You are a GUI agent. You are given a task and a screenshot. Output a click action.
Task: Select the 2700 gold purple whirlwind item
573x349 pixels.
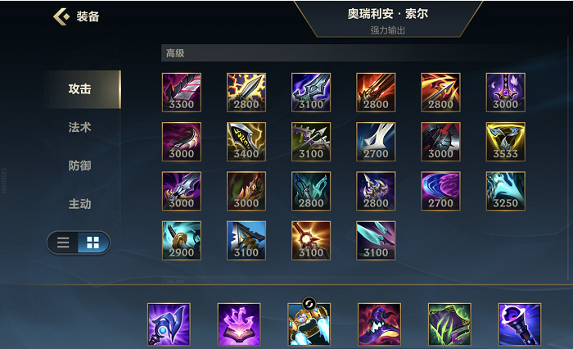pos(440,191)
